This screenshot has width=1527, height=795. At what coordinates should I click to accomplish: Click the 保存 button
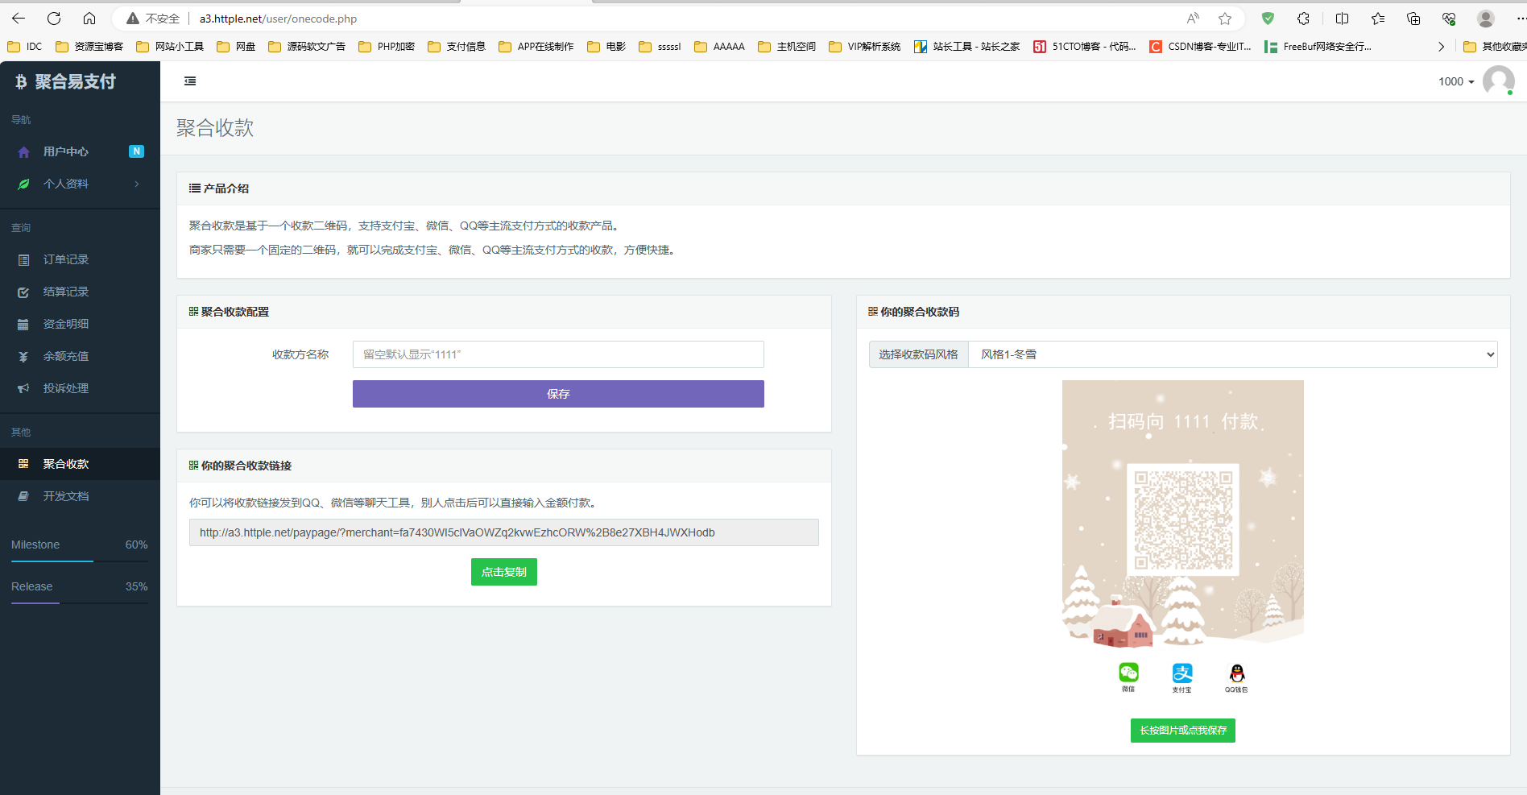tap(558, 394)
